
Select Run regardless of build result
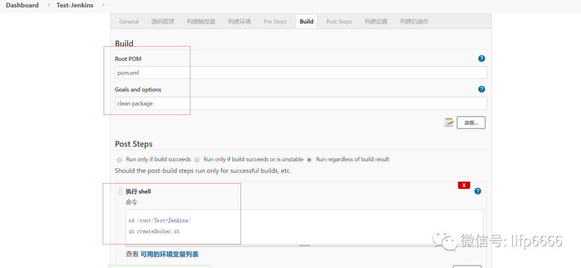click(x=309, y=160)
